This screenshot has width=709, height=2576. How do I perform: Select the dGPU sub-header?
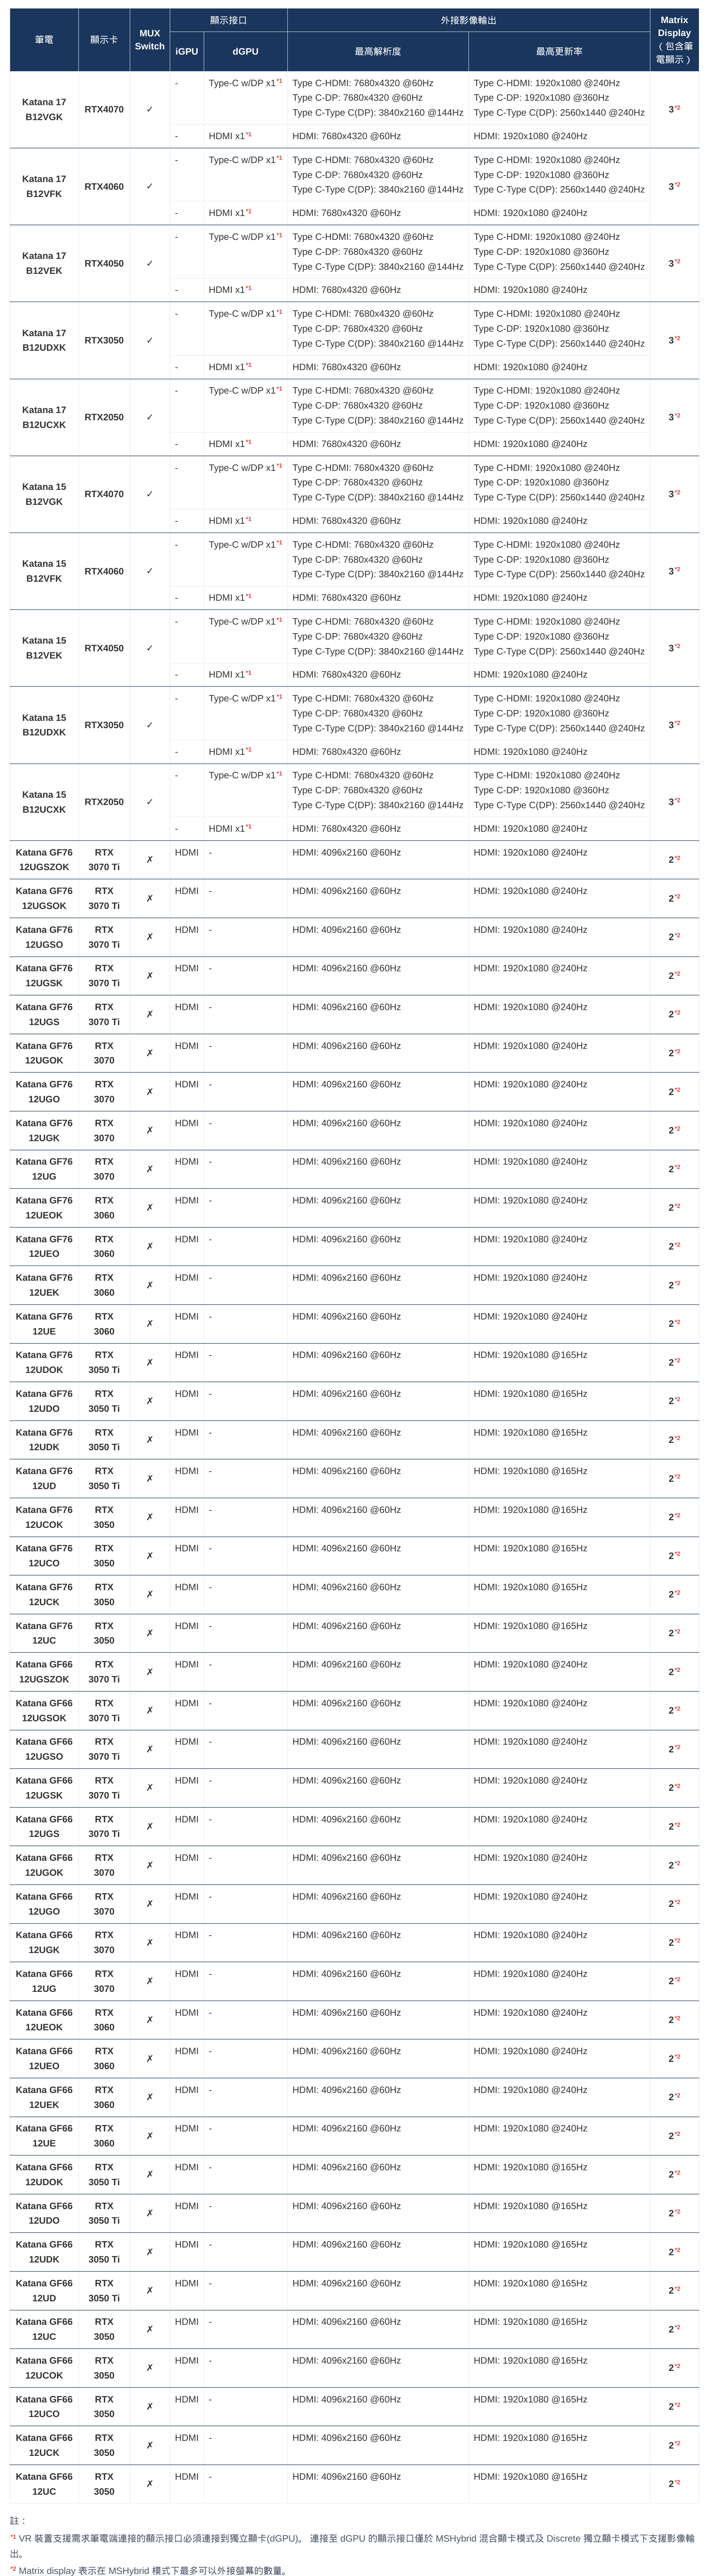pyautogui.click(x=246, y=51)
